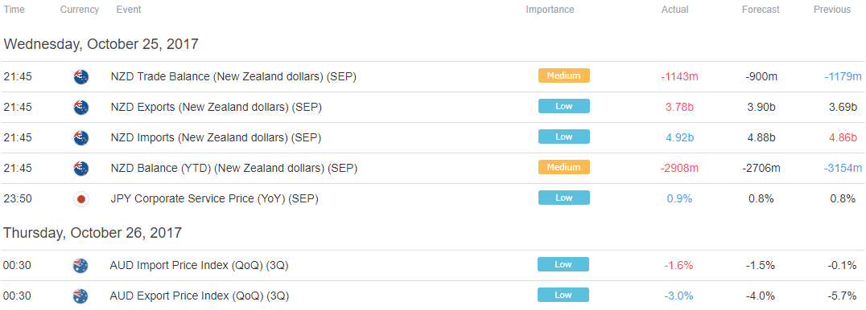Sort by the Importance column header

(x=550, y=10)
